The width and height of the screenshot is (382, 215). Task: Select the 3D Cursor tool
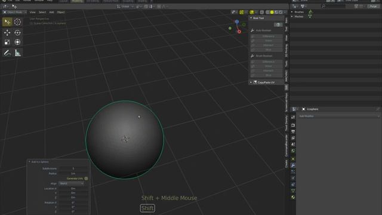click(x=17, y=22)
